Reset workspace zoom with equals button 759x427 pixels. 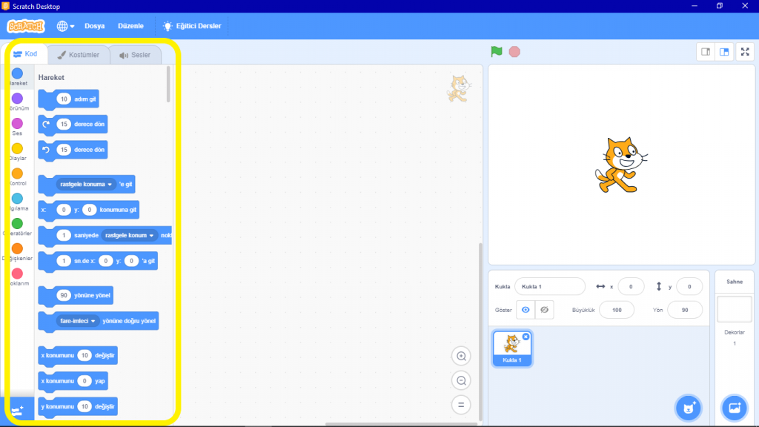click(x=461, y=405)
